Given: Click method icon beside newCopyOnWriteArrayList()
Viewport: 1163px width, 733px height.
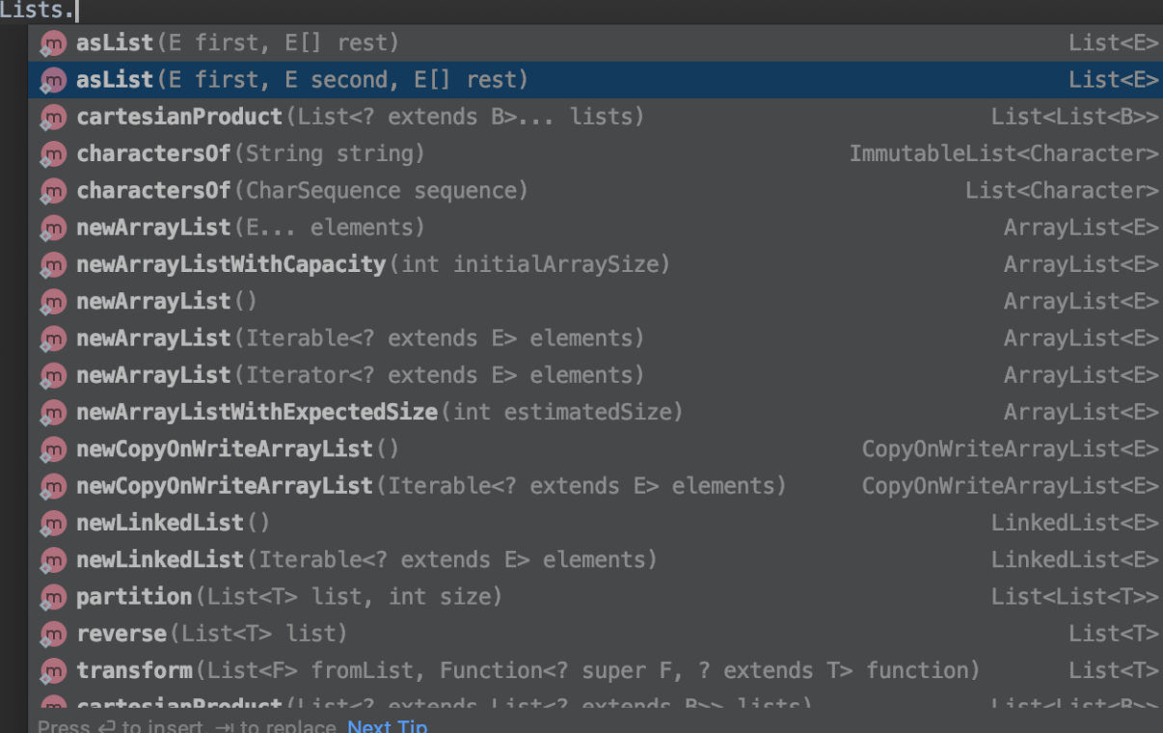Looking at the screenshot, I should [53, 449].
